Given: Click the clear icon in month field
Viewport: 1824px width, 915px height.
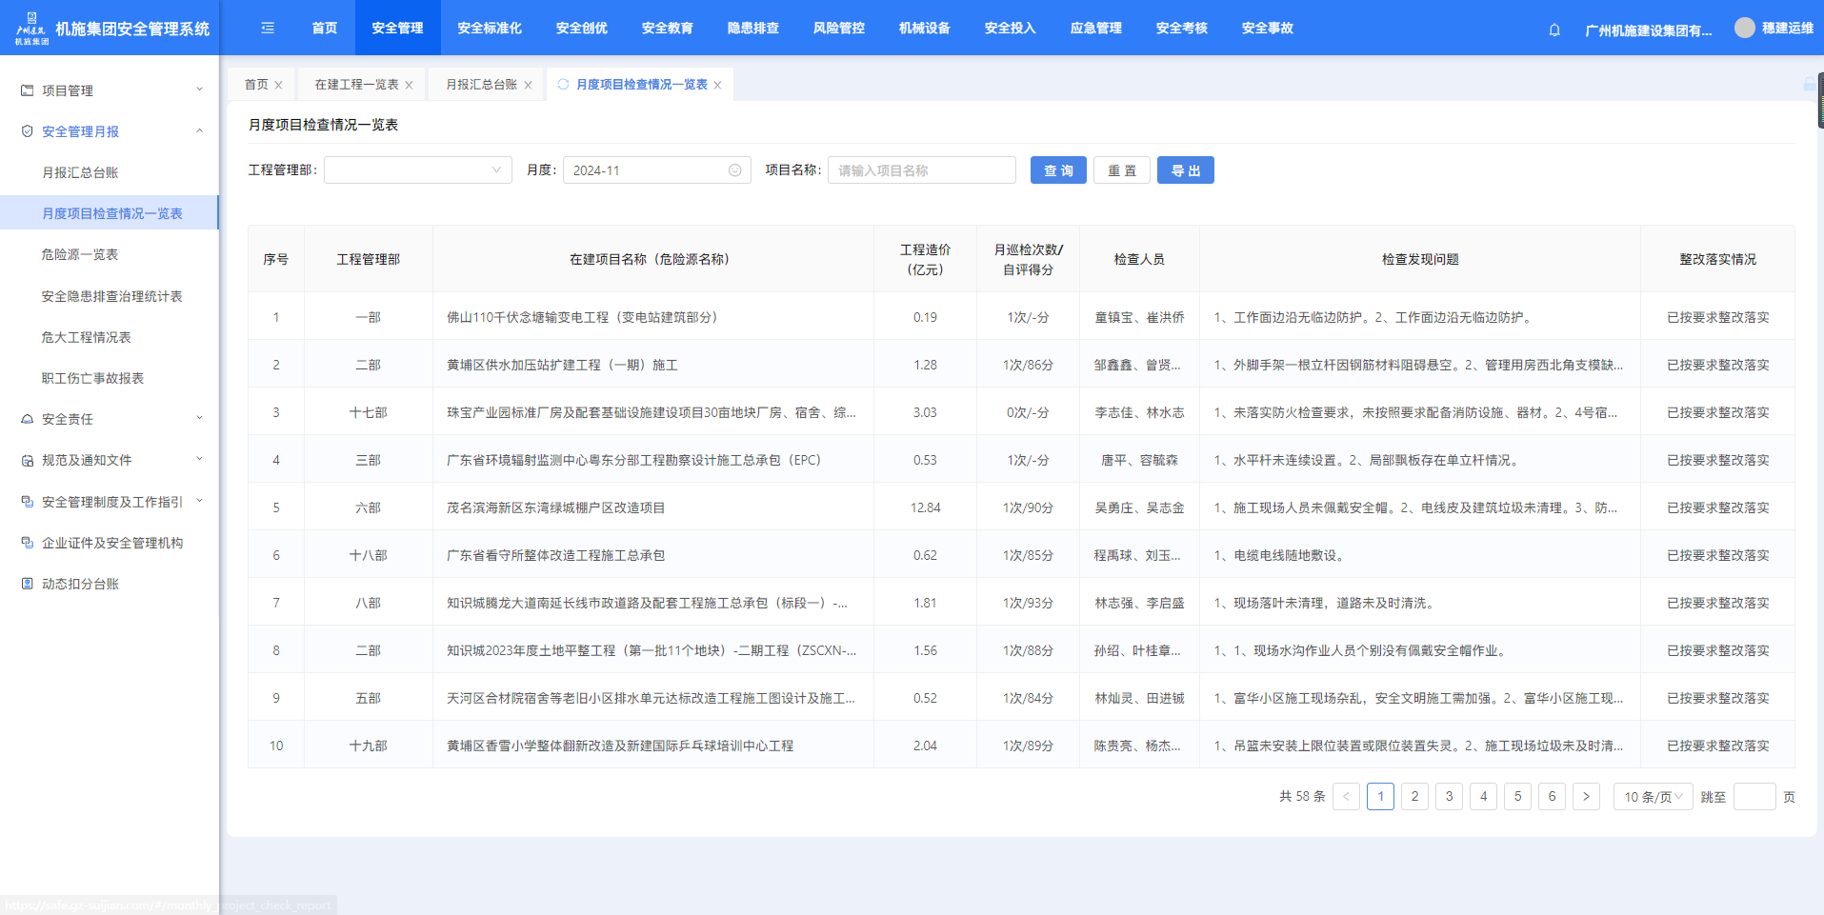Looking at the screenshot, I should pyautogui.click(x=734, y=170).
